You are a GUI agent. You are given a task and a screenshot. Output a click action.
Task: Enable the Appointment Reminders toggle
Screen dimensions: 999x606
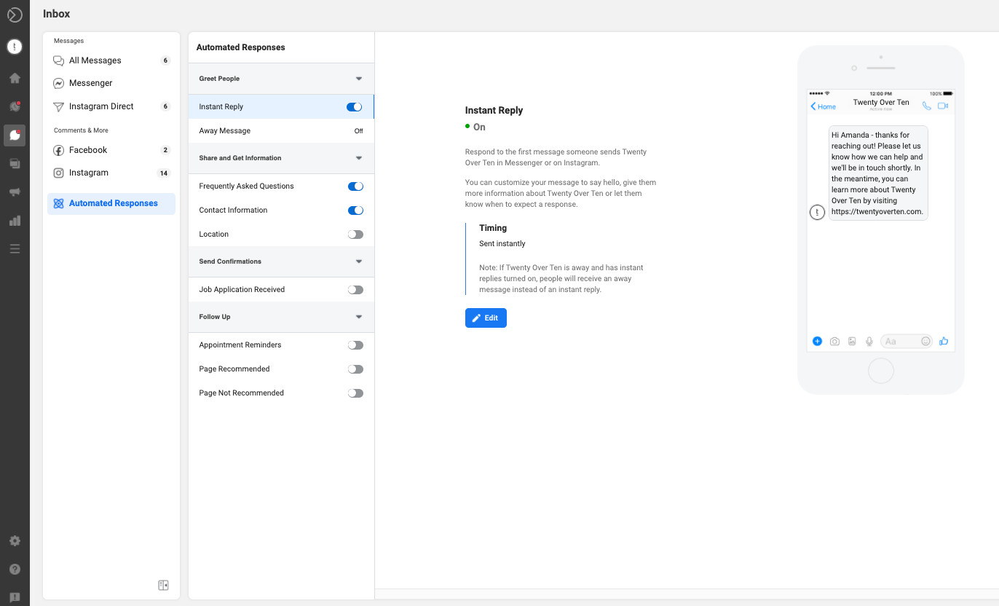[355, 345]
